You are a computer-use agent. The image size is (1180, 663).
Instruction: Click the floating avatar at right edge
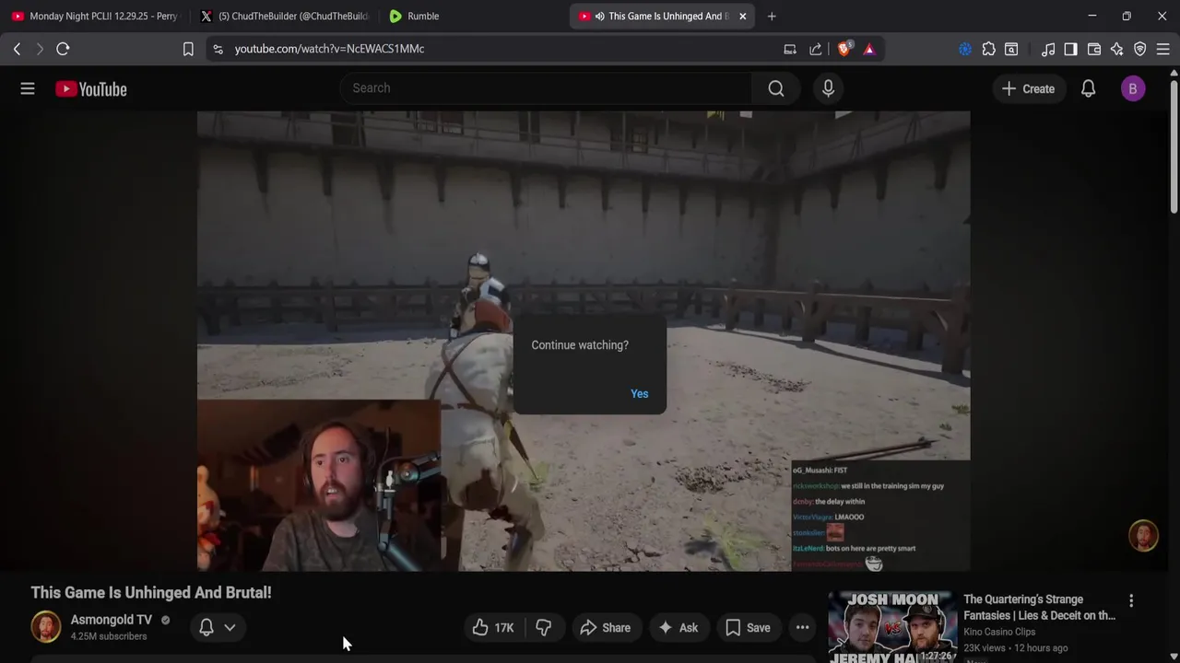pos(1143,536)
